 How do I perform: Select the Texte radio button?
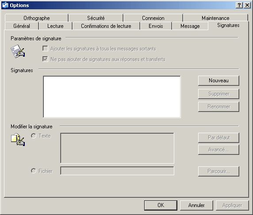click(34, 136)
